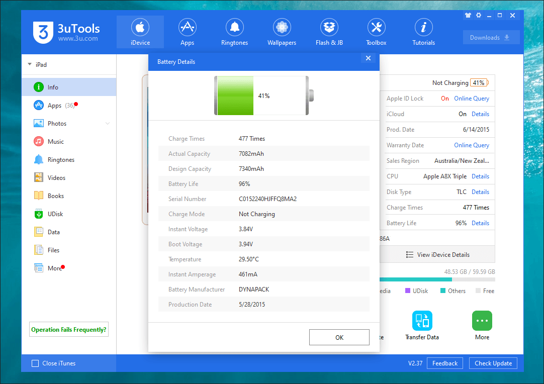This screenshot has height=384, width=544.
Task: Click the Actual Capacity 7082mAh value
Action: pyautogui.click(x=251, y=154)
